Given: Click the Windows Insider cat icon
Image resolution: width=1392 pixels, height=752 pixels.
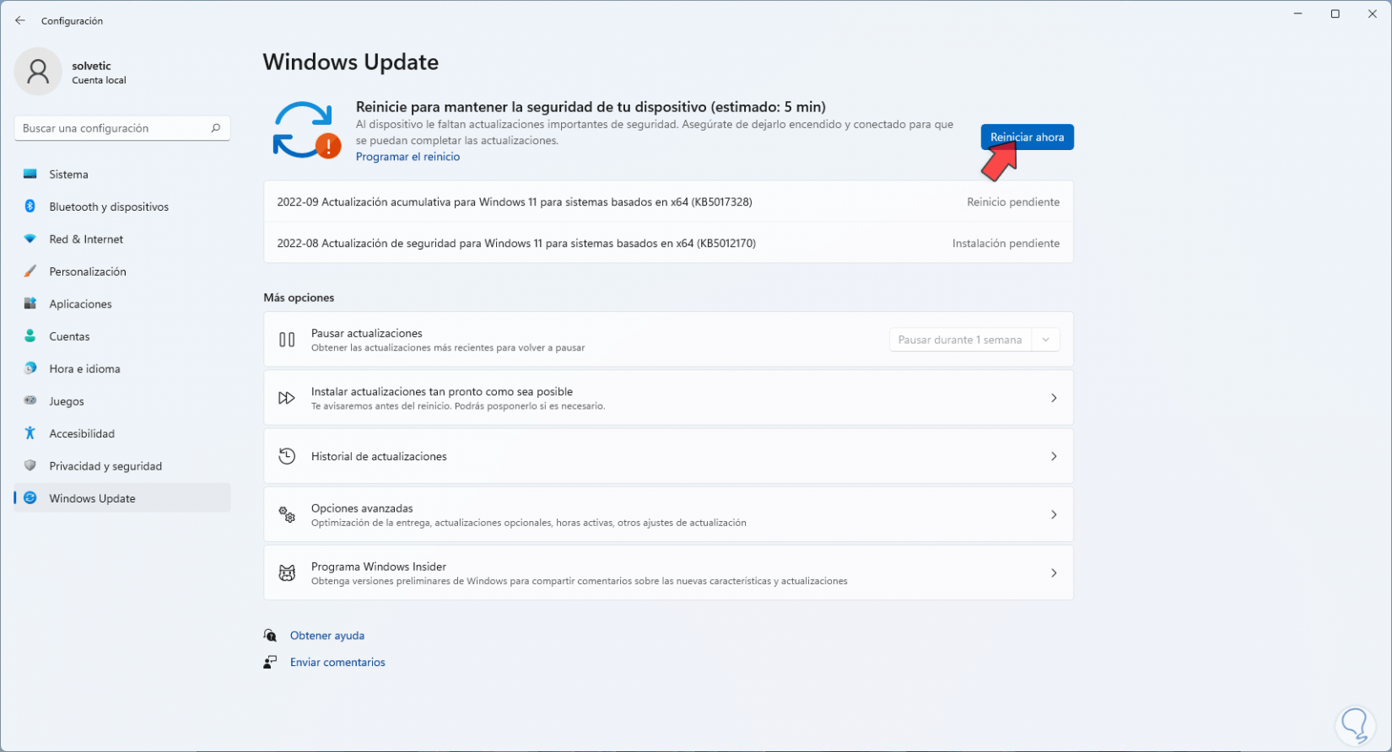Looking at the screenshot, I should tap(287, 573).
